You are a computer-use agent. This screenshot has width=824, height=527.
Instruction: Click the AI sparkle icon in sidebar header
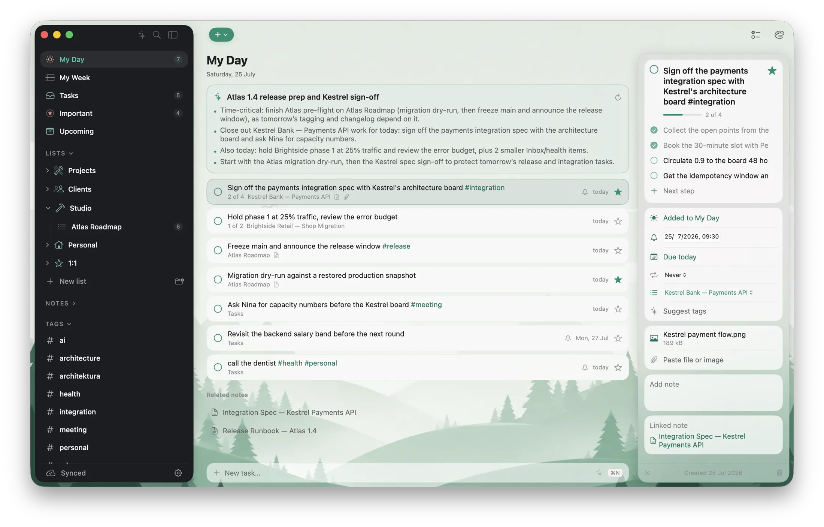[x=142, y=35]
